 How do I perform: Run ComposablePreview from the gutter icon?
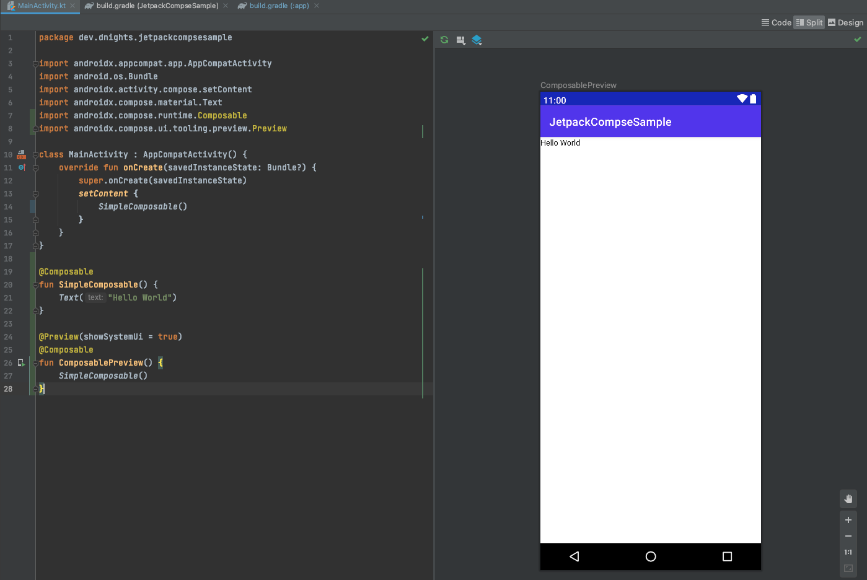coord(22,362)
